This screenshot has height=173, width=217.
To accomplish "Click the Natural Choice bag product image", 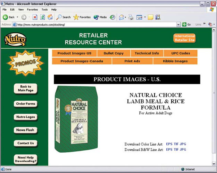I will 76,119.
